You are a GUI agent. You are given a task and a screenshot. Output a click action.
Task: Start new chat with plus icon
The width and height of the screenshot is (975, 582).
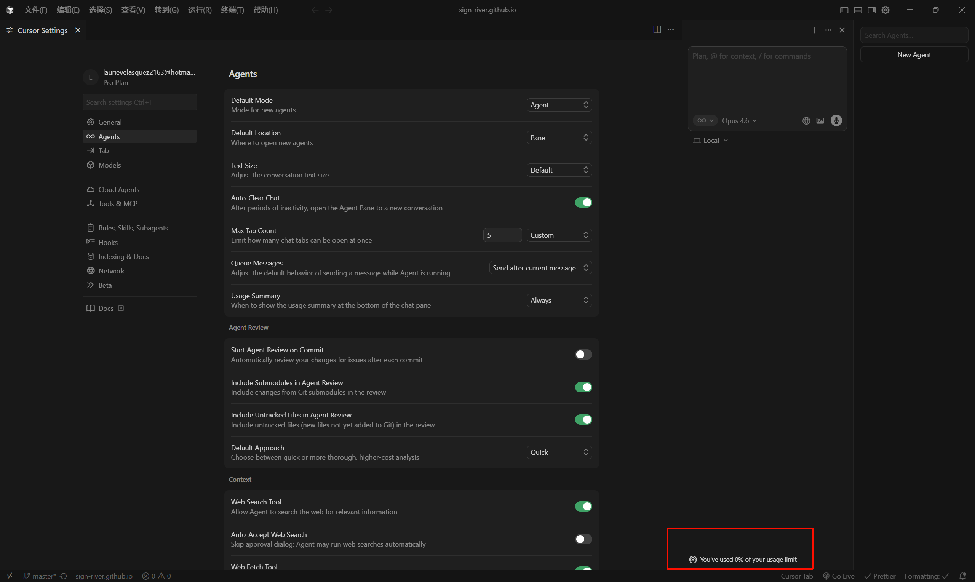815,30
